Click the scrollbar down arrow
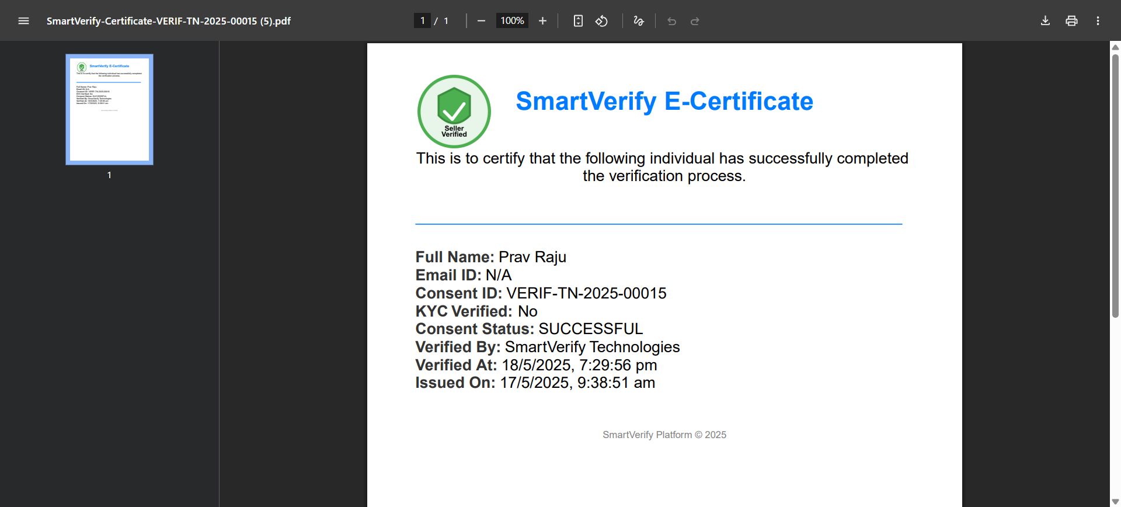This screenshot has width=1121, height=507. pyautogui.click(x=1115, y=502)
